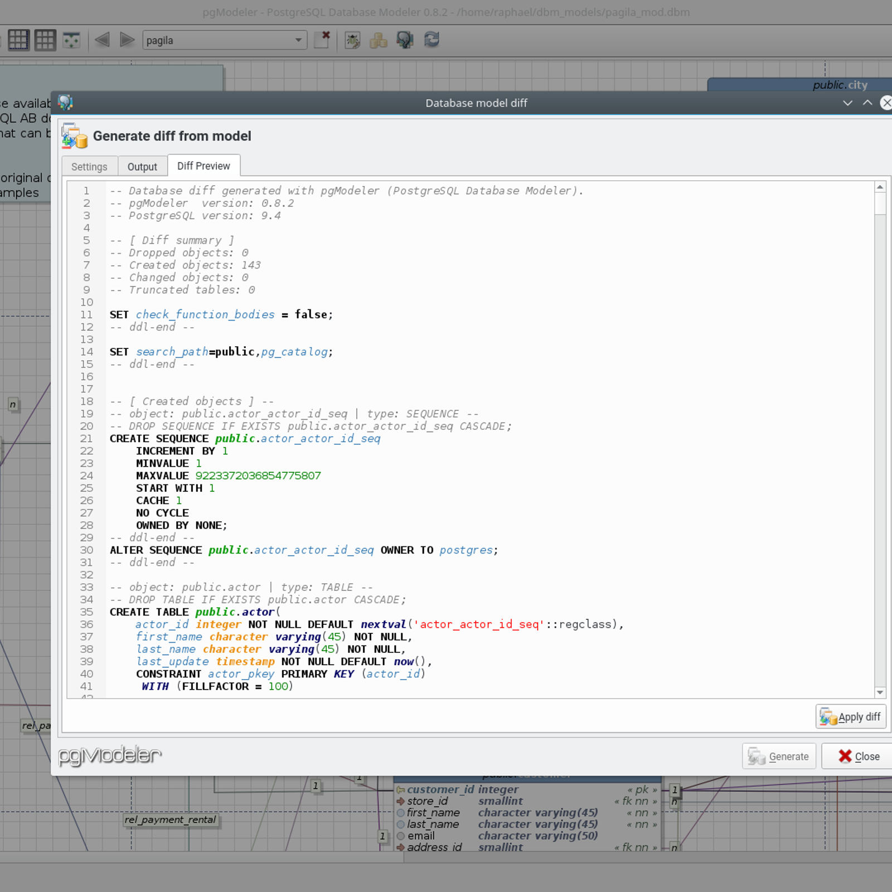
Task: Collapse dialog with down chevron in title bar
Action: [848, 103]
